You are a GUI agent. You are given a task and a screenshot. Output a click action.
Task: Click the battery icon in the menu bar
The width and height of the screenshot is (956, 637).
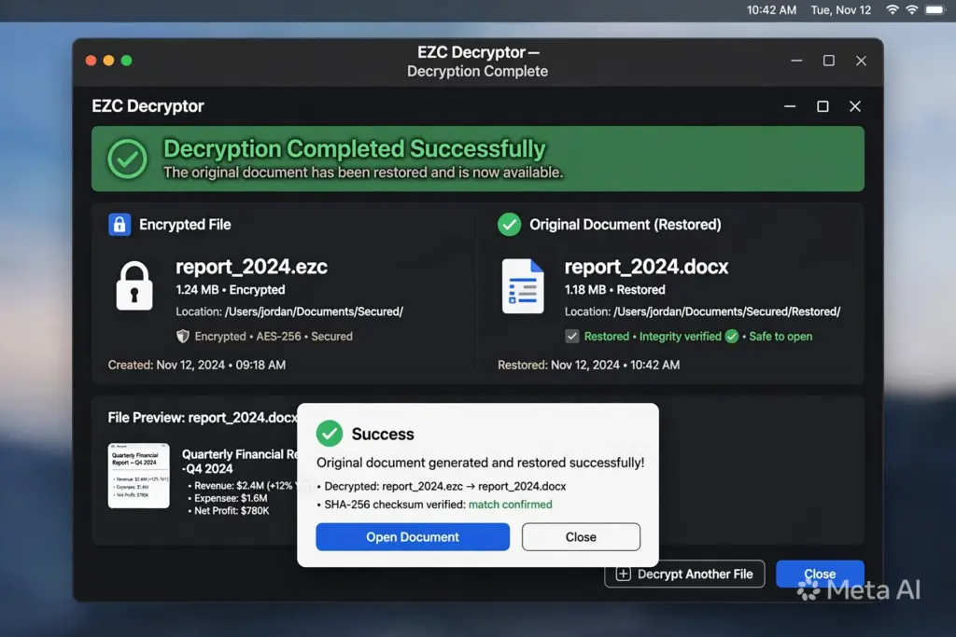[934, 9]
